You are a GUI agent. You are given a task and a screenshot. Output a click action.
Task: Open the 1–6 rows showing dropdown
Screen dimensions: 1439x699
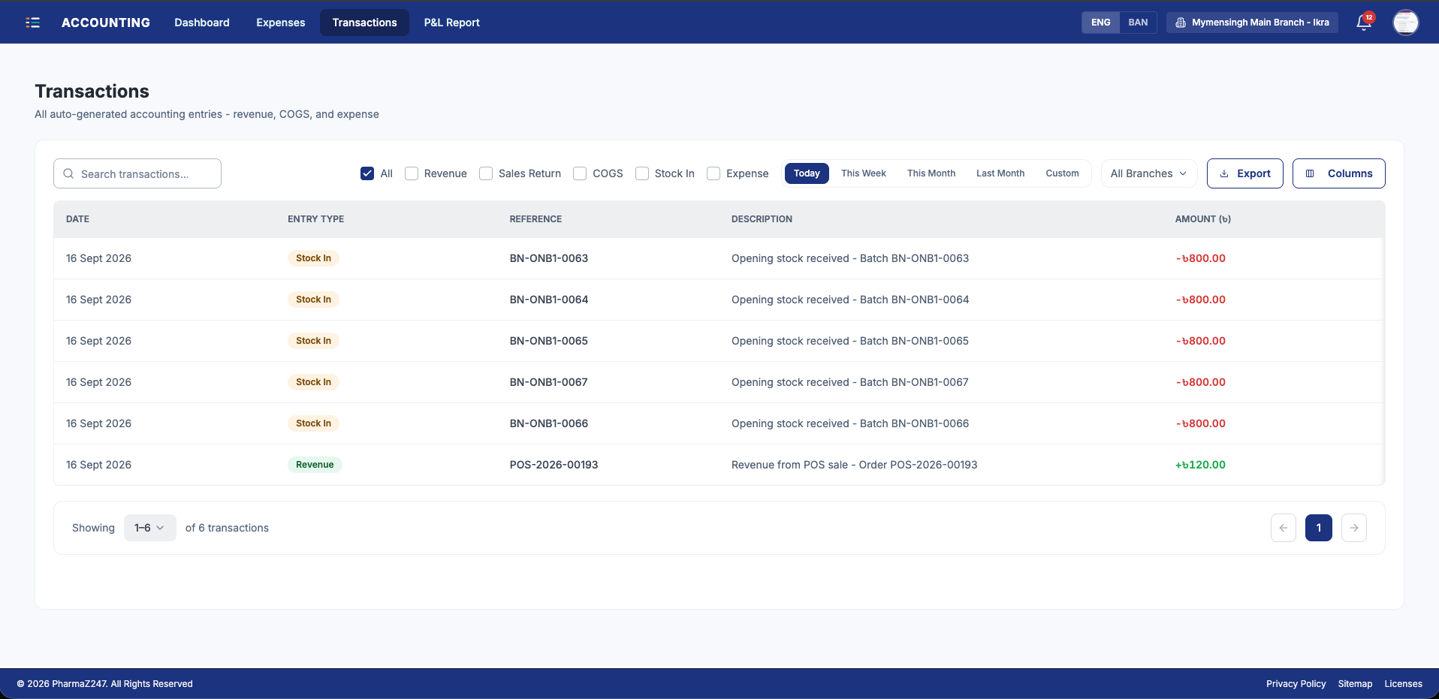tap(149, 528)
